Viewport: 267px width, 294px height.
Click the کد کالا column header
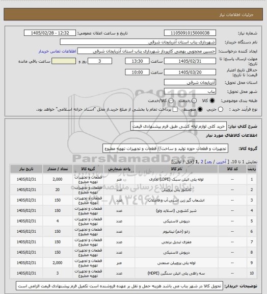pyautogui.click(x=232, y=169)
